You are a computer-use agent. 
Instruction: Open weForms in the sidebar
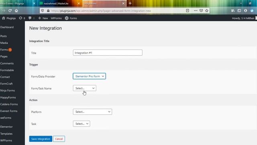coord(6,118)
